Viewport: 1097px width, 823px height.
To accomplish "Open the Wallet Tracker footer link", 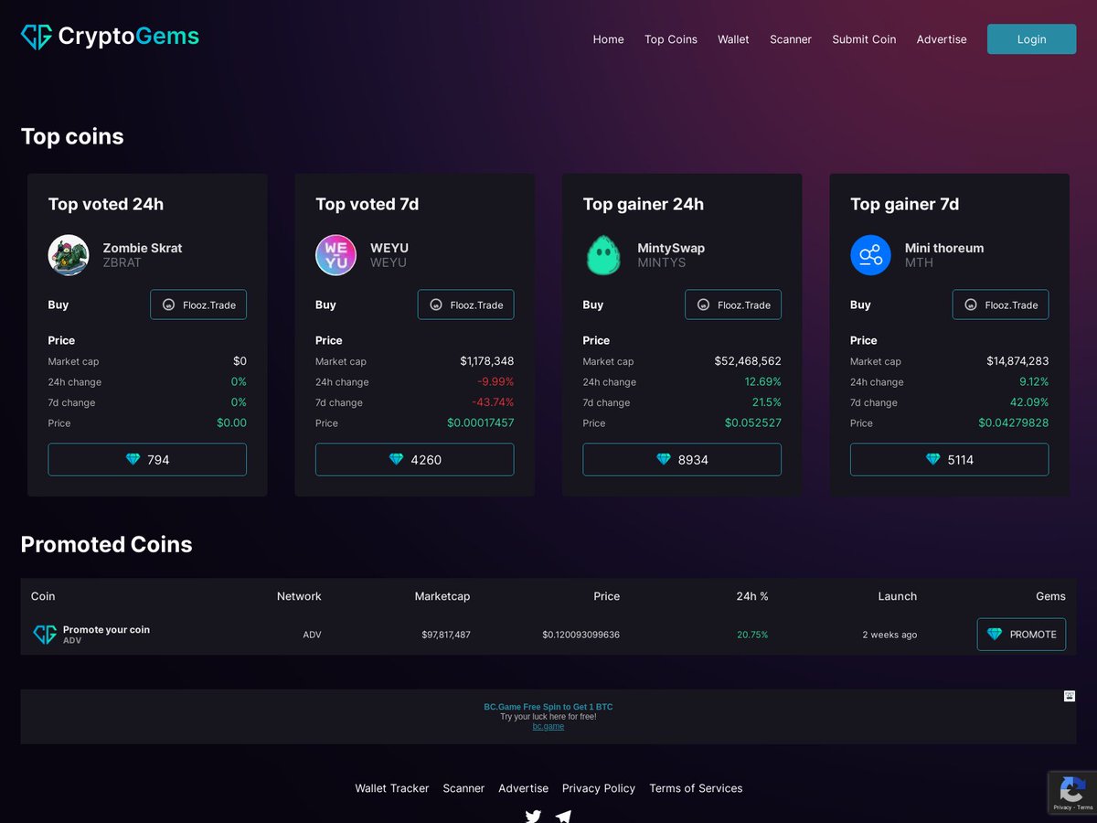I will pyautogui.click(x=392, y=788).
